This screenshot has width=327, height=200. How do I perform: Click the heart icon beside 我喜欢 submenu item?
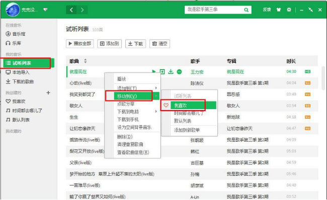(x=166, y=106)
